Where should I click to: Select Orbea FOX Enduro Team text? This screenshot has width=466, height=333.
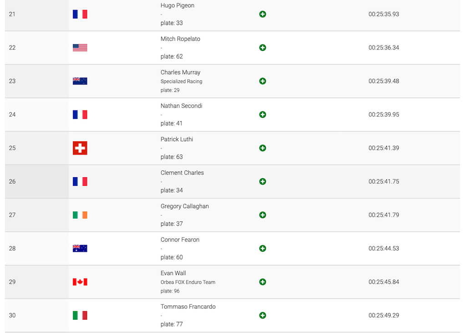188,282
